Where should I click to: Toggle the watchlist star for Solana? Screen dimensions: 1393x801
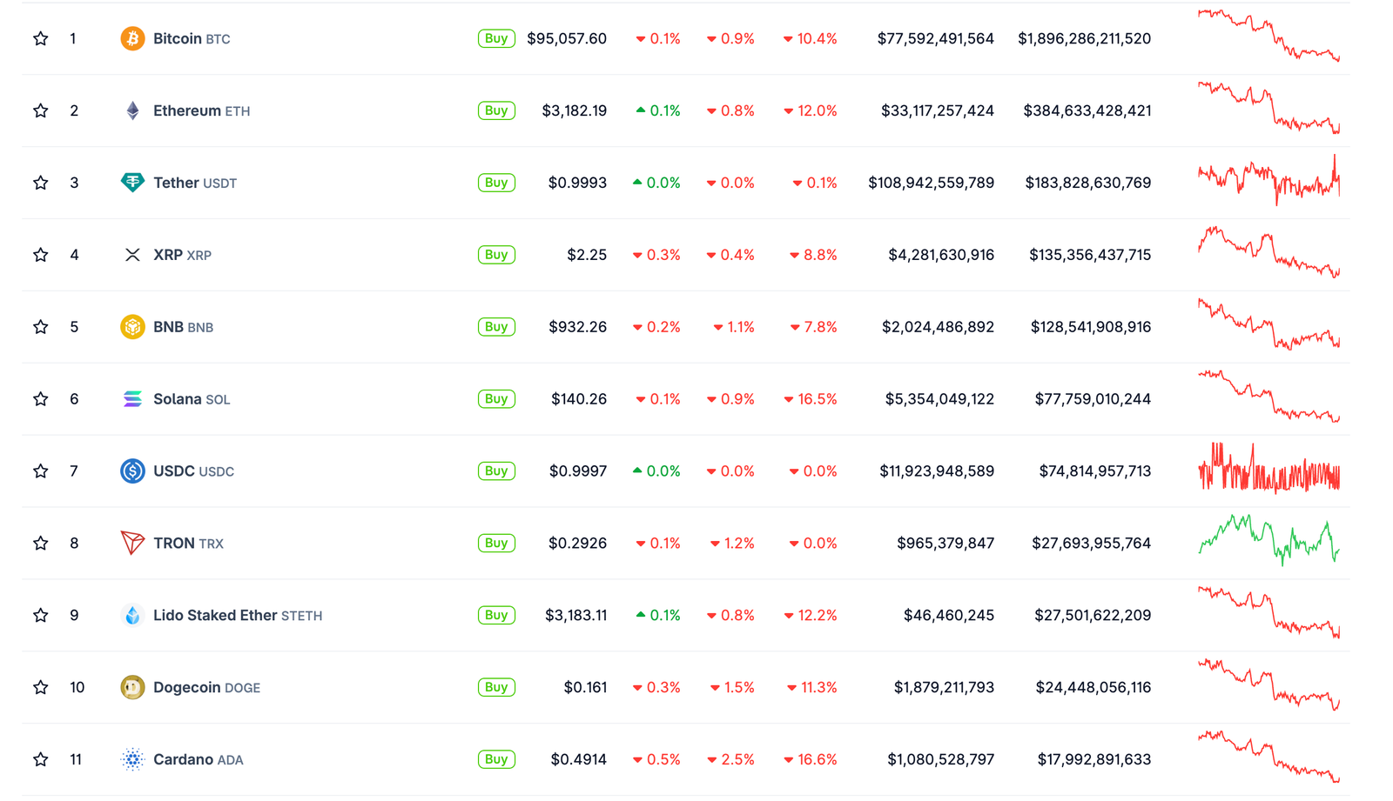coord(40,398)
